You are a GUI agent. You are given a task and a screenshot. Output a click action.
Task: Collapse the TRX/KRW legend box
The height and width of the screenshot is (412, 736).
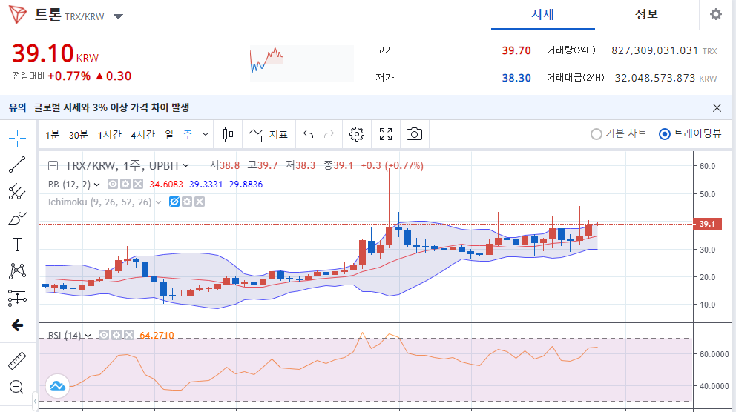[x=53, y=165]
